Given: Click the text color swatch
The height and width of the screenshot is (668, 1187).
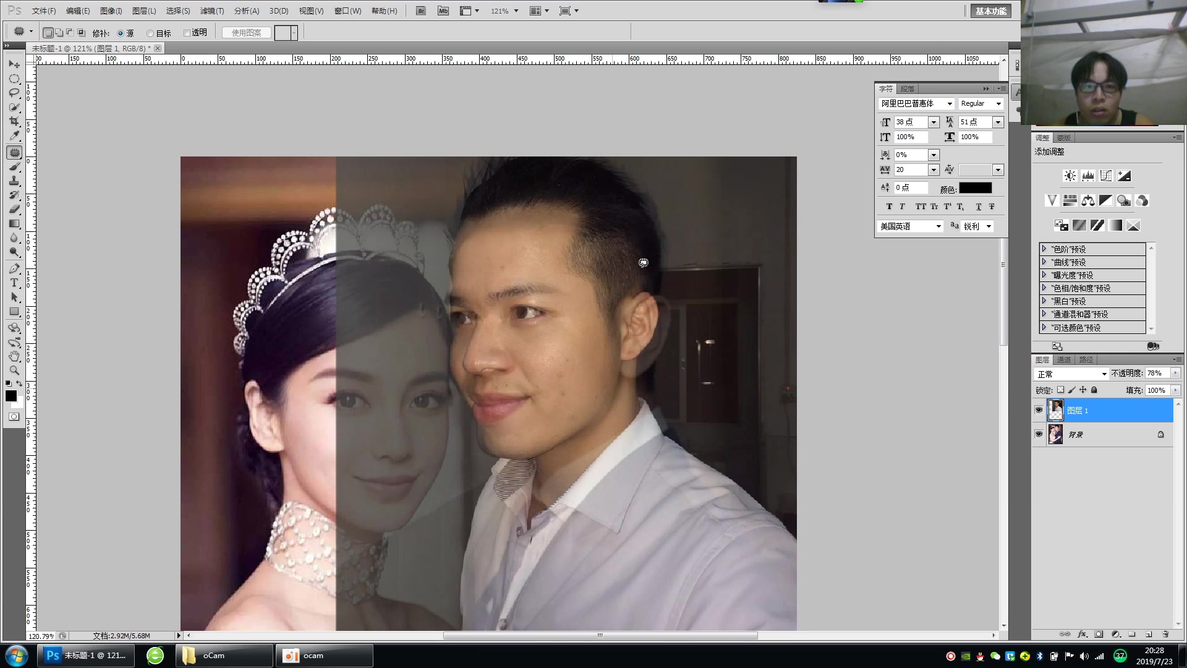Looking at the screenshot, I should [x=975, y=188].
